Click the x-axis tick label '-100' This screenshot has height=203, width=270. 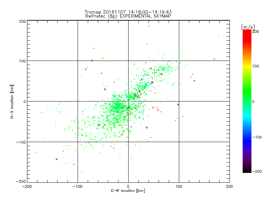[x=78, y=186]
